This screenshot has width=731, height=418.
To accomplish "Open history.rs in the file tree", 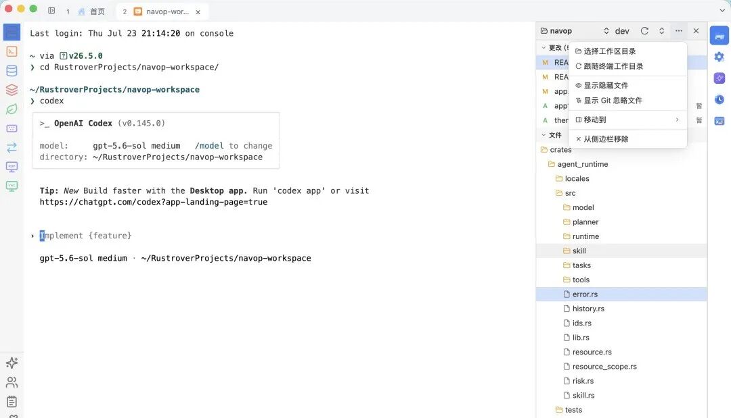I will 621,309.
